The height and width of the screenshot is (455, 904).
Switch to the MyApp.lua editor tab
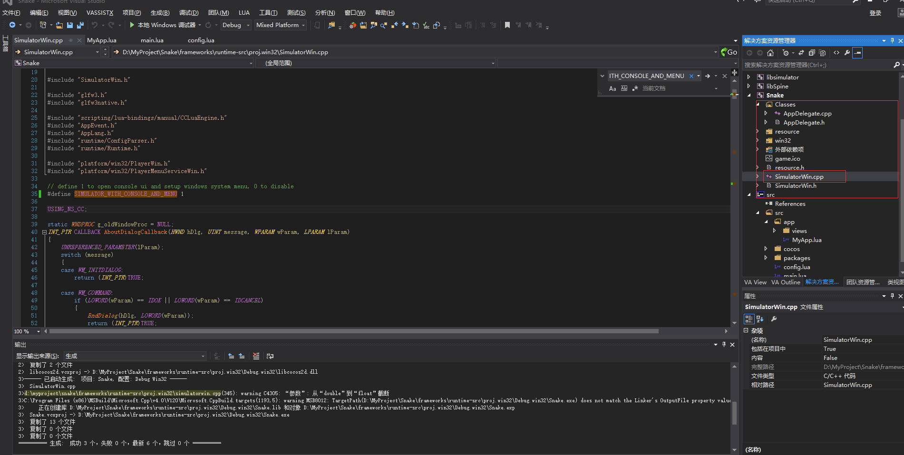(102, 40)
